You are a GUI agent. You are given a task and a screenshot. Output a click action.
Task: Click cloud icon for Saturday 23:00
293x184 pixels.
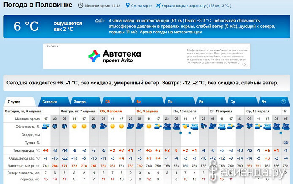(x=130, y=127)
